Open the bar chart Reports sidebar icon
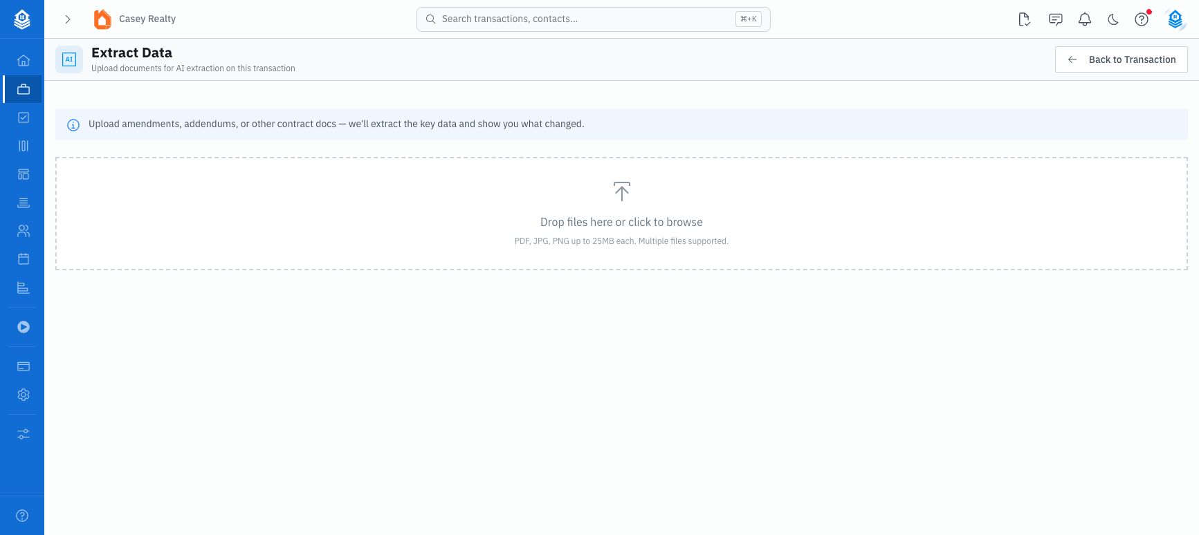Viewport: 1199px width, 535px height. coord(24,288)
